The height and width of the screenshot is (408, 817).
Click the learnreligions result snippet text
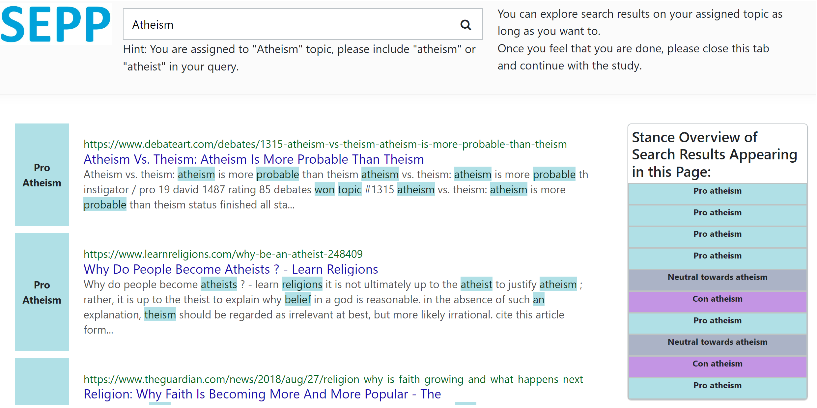pyautogui.click(x=333, y=307)
